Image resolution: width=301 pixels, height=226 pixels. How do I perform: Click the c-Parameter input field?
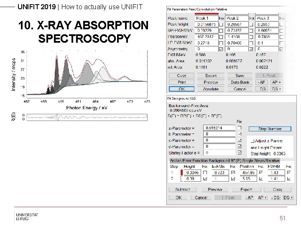219,140
